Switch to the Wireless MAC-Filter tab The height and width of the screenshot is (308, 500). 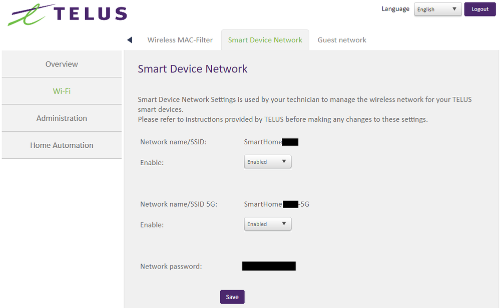(x=180, y=40)
